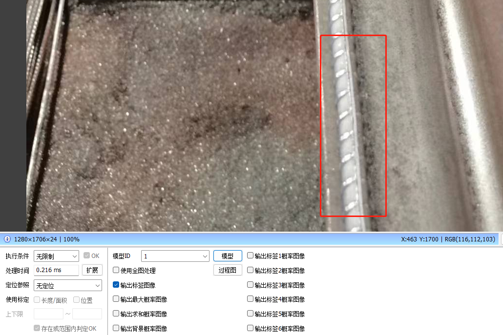Click the 过程图 button

click(x=228, y=270)
